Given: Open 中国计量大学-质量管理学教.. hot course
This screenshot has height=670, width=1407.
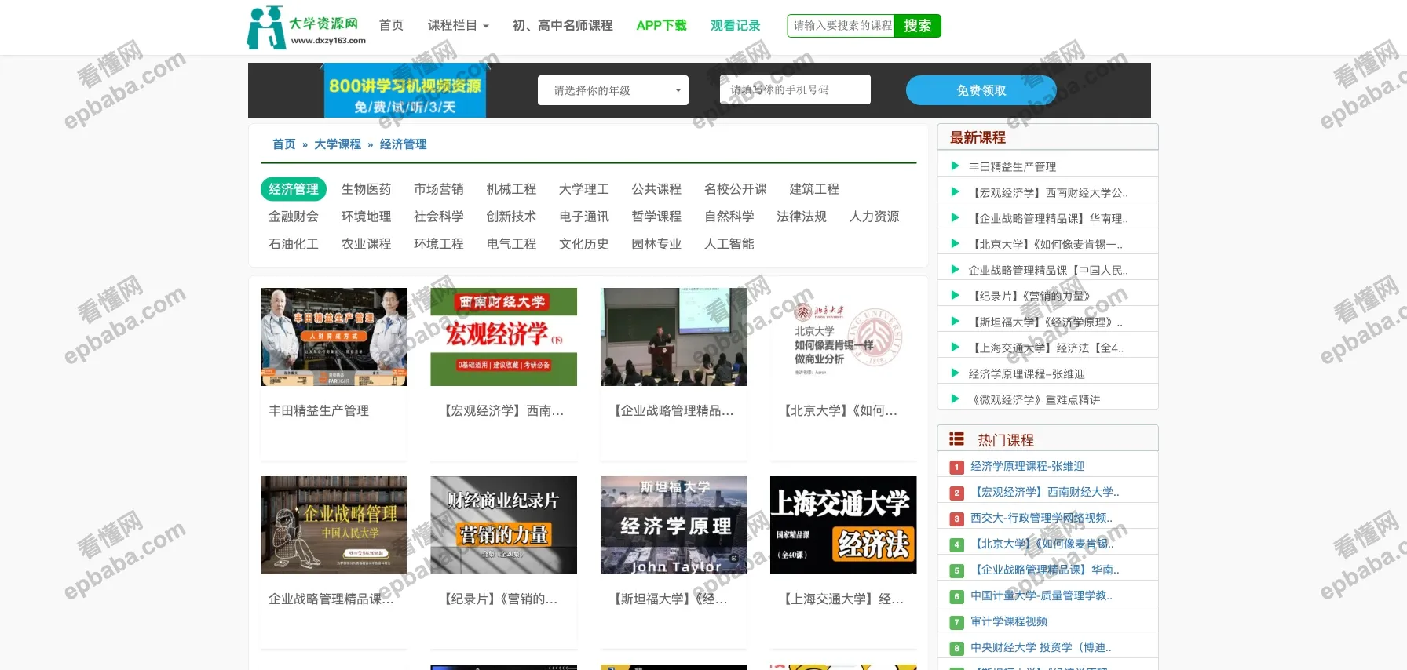Looking at the screenshot, I should coord(1041,595).
